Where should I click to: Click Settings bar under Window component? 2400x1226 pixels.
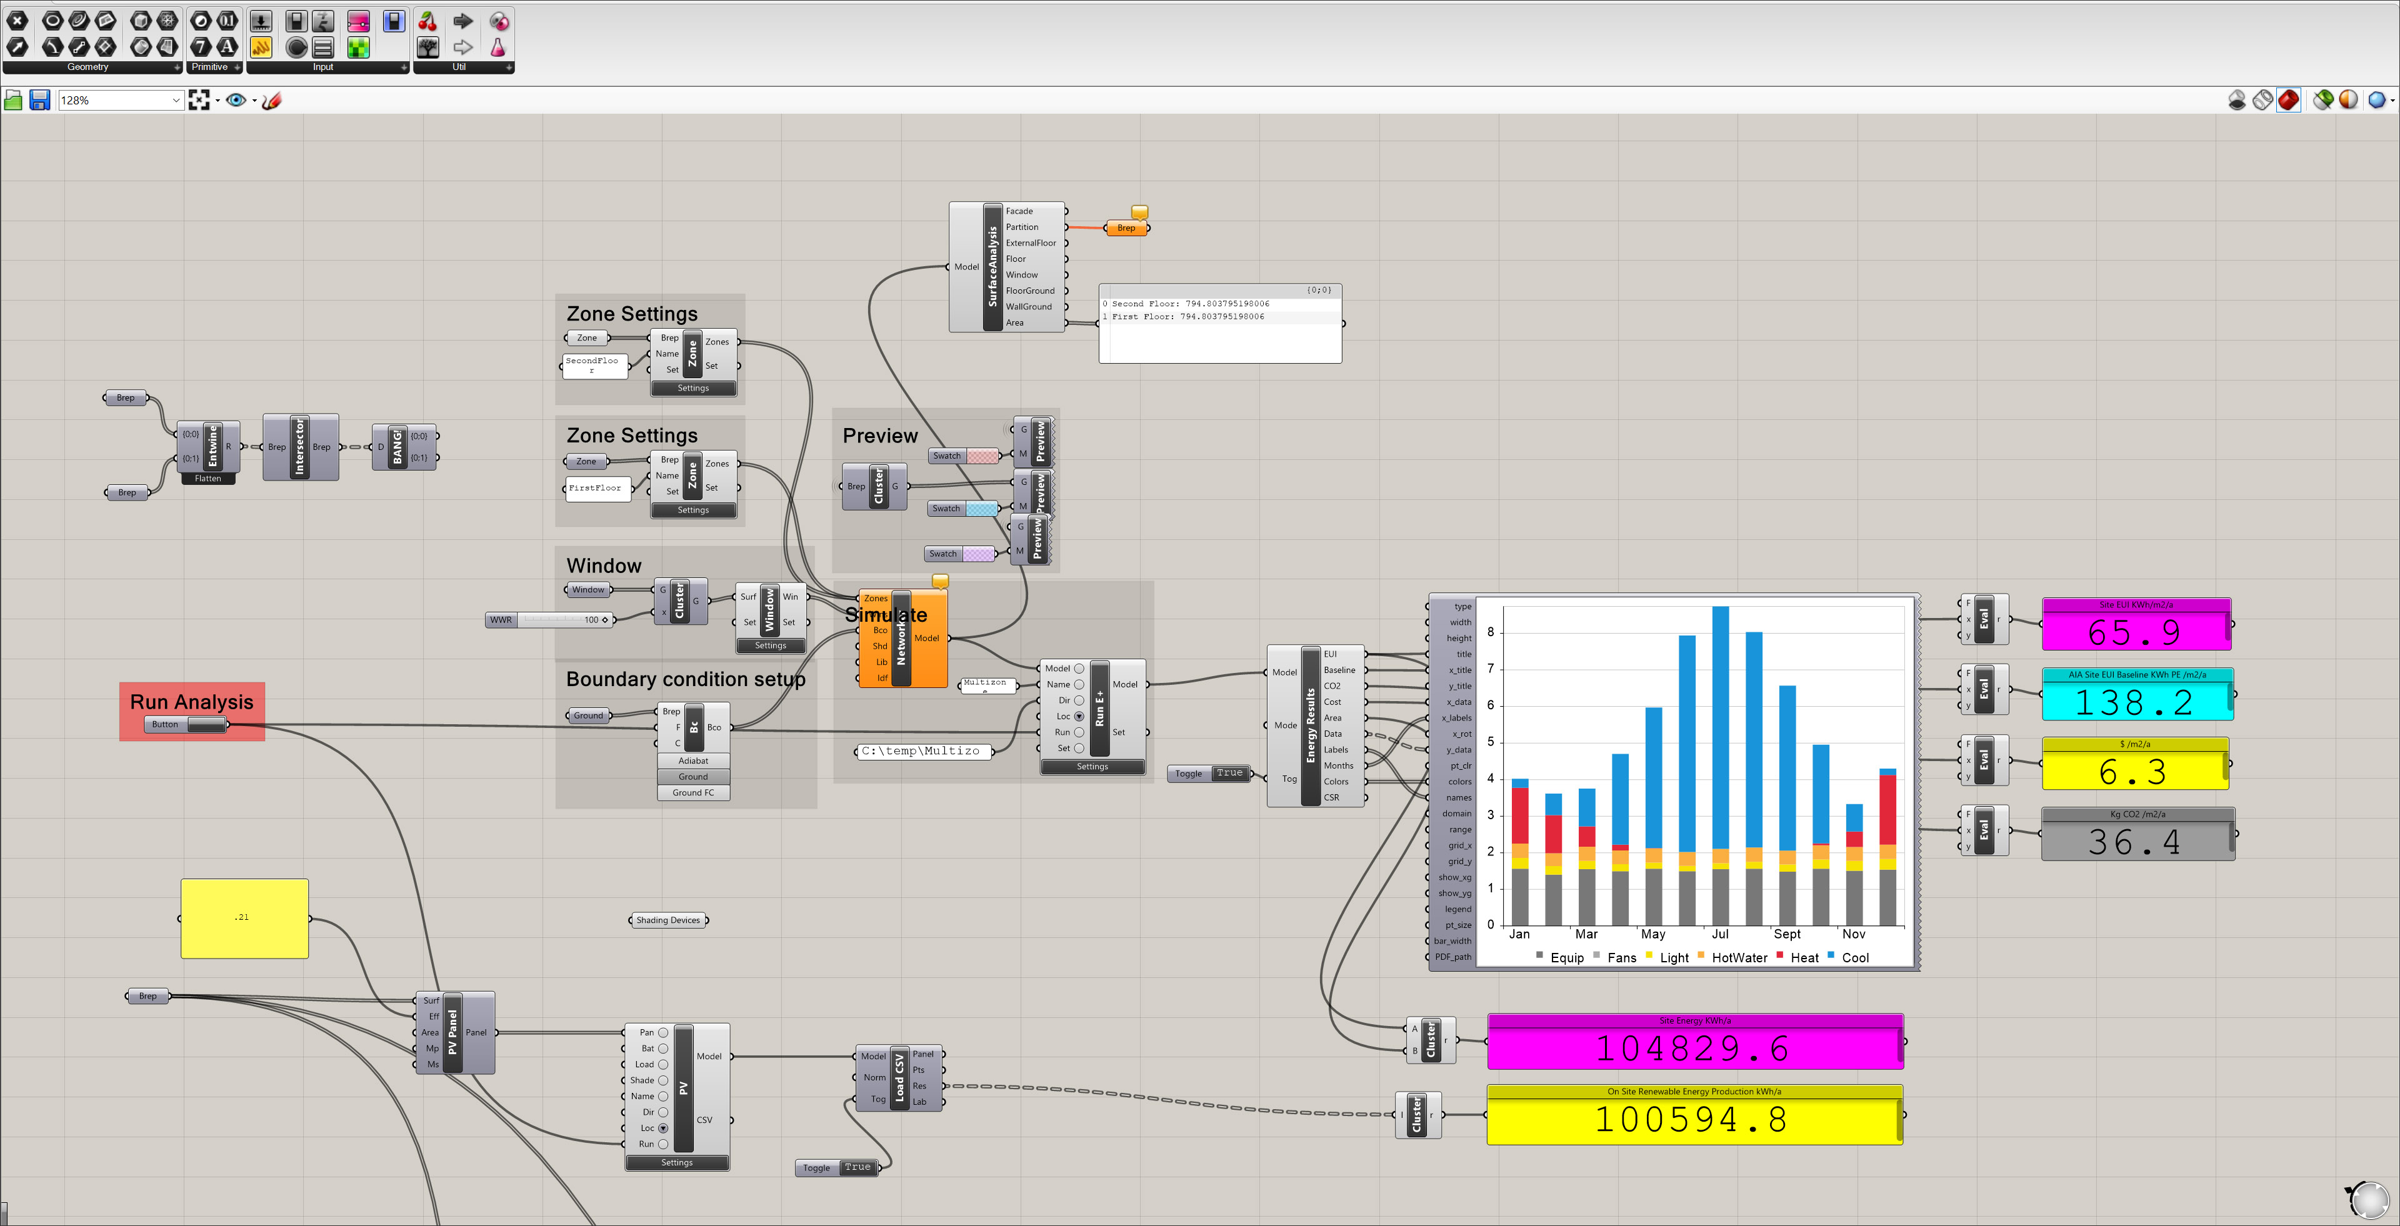771,645
